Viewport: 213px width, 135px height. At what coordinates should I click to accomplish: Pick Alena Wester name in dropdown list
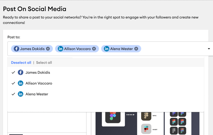click(x=37, y=94)
